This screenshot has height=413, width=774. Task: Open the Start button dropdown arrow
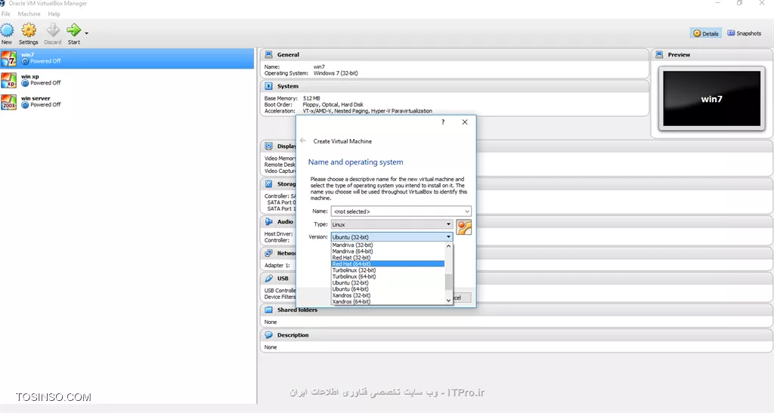coord(86,33)
